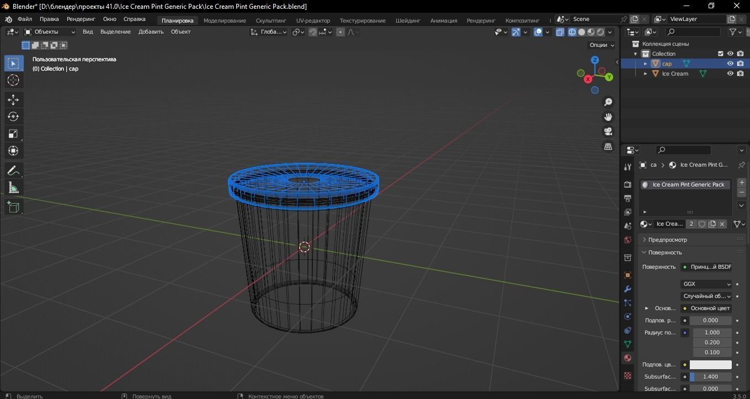Image resolution: width=750 pixels, height=399 pixels.
Task: Open the Modifiers wrench tab
Action: click(x=627, y=289)
